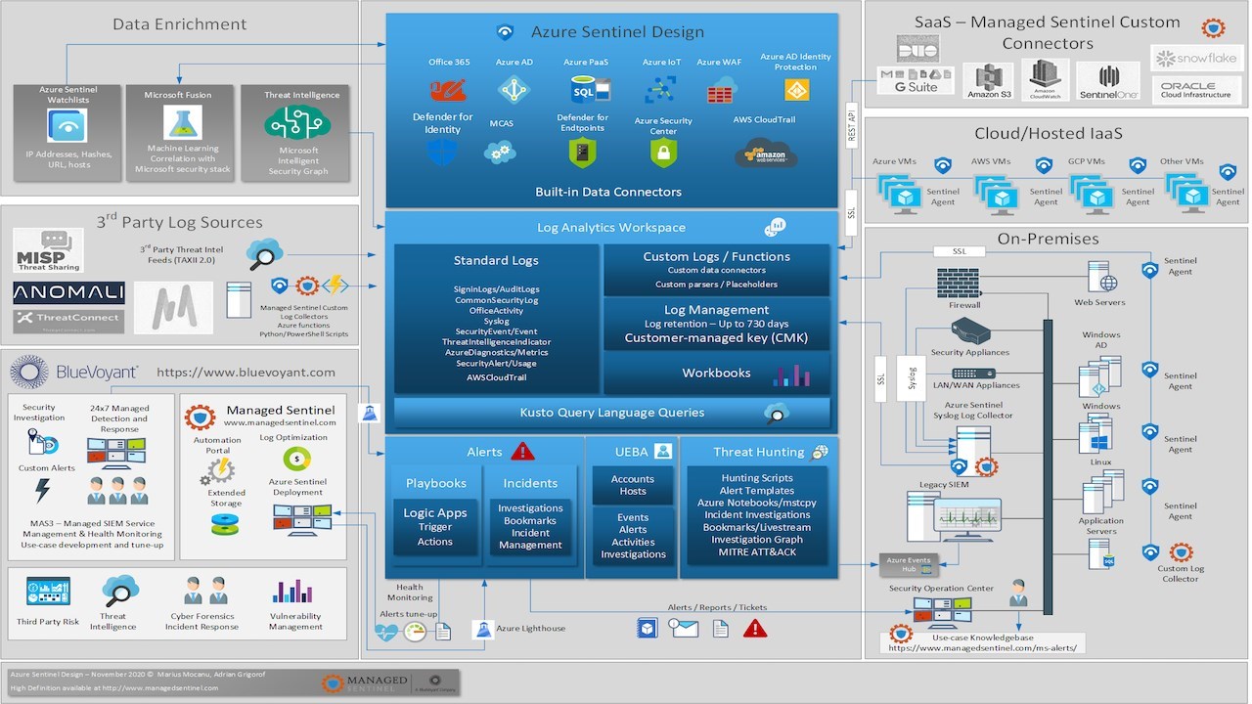Click the Standard Logs heading
This screenshot has width=1252, height=704.
point(496,260)
